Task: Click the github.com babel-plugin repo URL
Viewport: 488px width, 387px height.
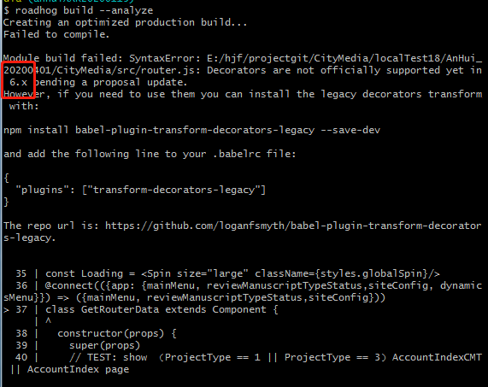Action: click(x=243, y=232)
